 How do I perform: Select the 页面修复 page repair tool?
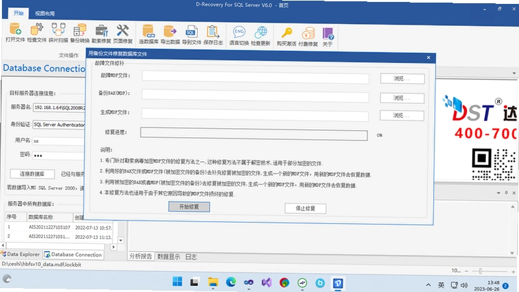[122, 34]
